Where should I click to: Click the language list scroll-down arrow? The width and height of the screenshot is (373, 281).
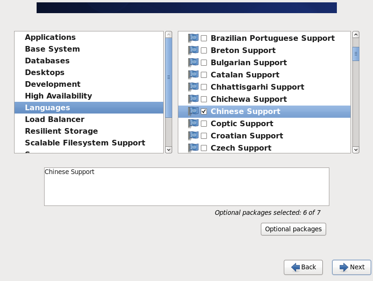[356, 150]
